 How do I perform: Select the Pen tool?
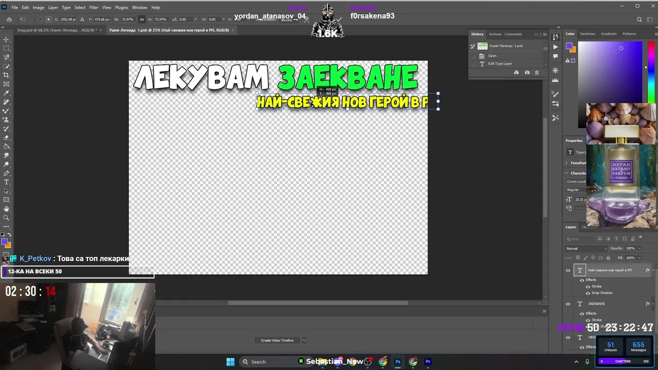pyautogui.click(x=6, y=173)
